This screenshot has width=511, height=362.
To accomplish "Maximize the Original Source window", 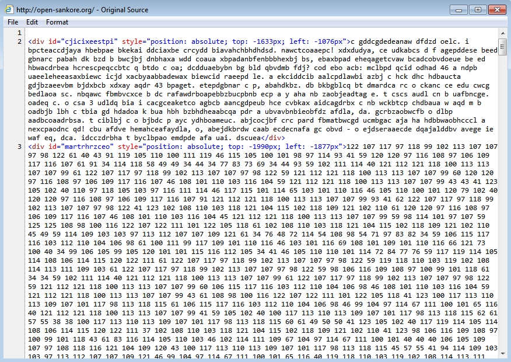I will 478,9.
